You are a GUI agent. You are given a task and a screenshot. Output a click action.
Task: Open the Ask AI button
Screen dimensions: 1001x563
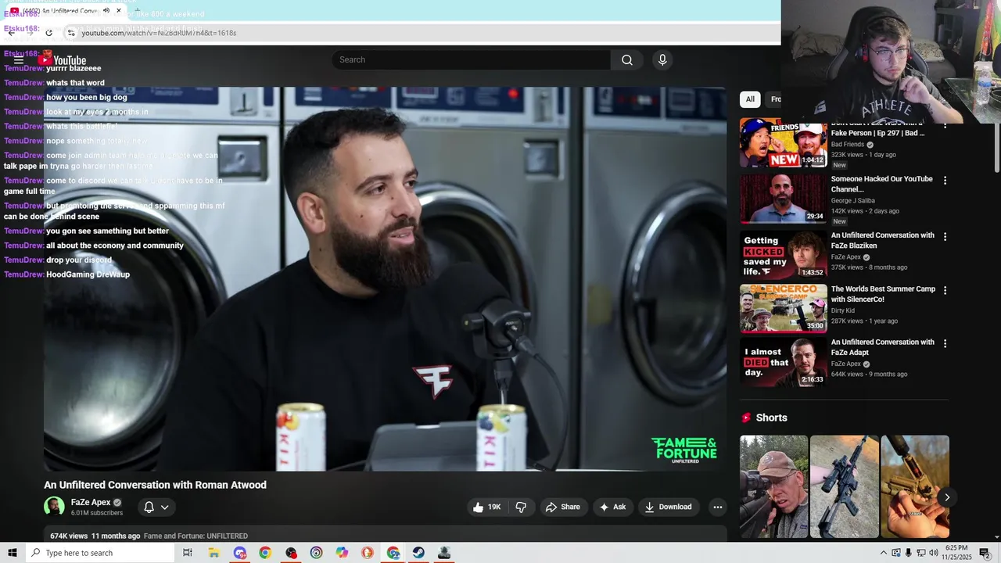tap(612, 507)
